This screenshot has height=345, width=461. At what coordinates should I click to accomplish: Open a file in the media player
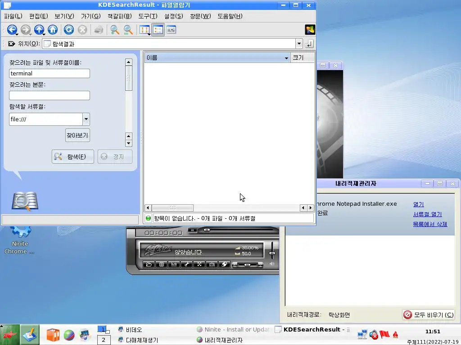pos(149,264)
